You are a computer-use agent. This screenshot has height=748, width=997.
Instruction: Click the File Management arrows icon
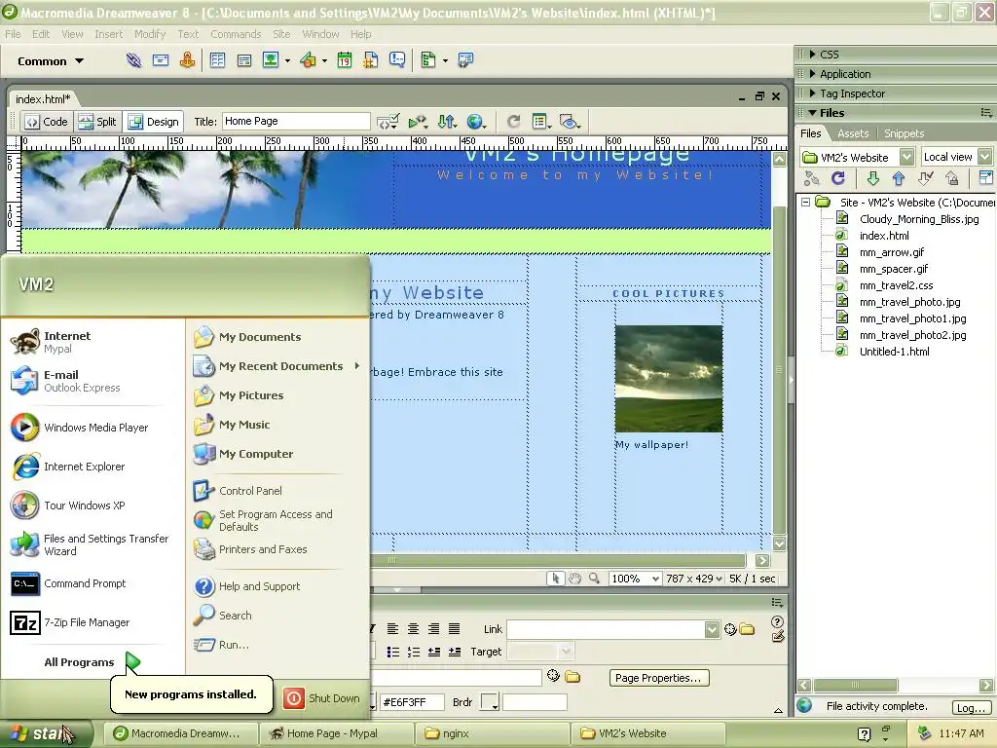click(447, 122)
